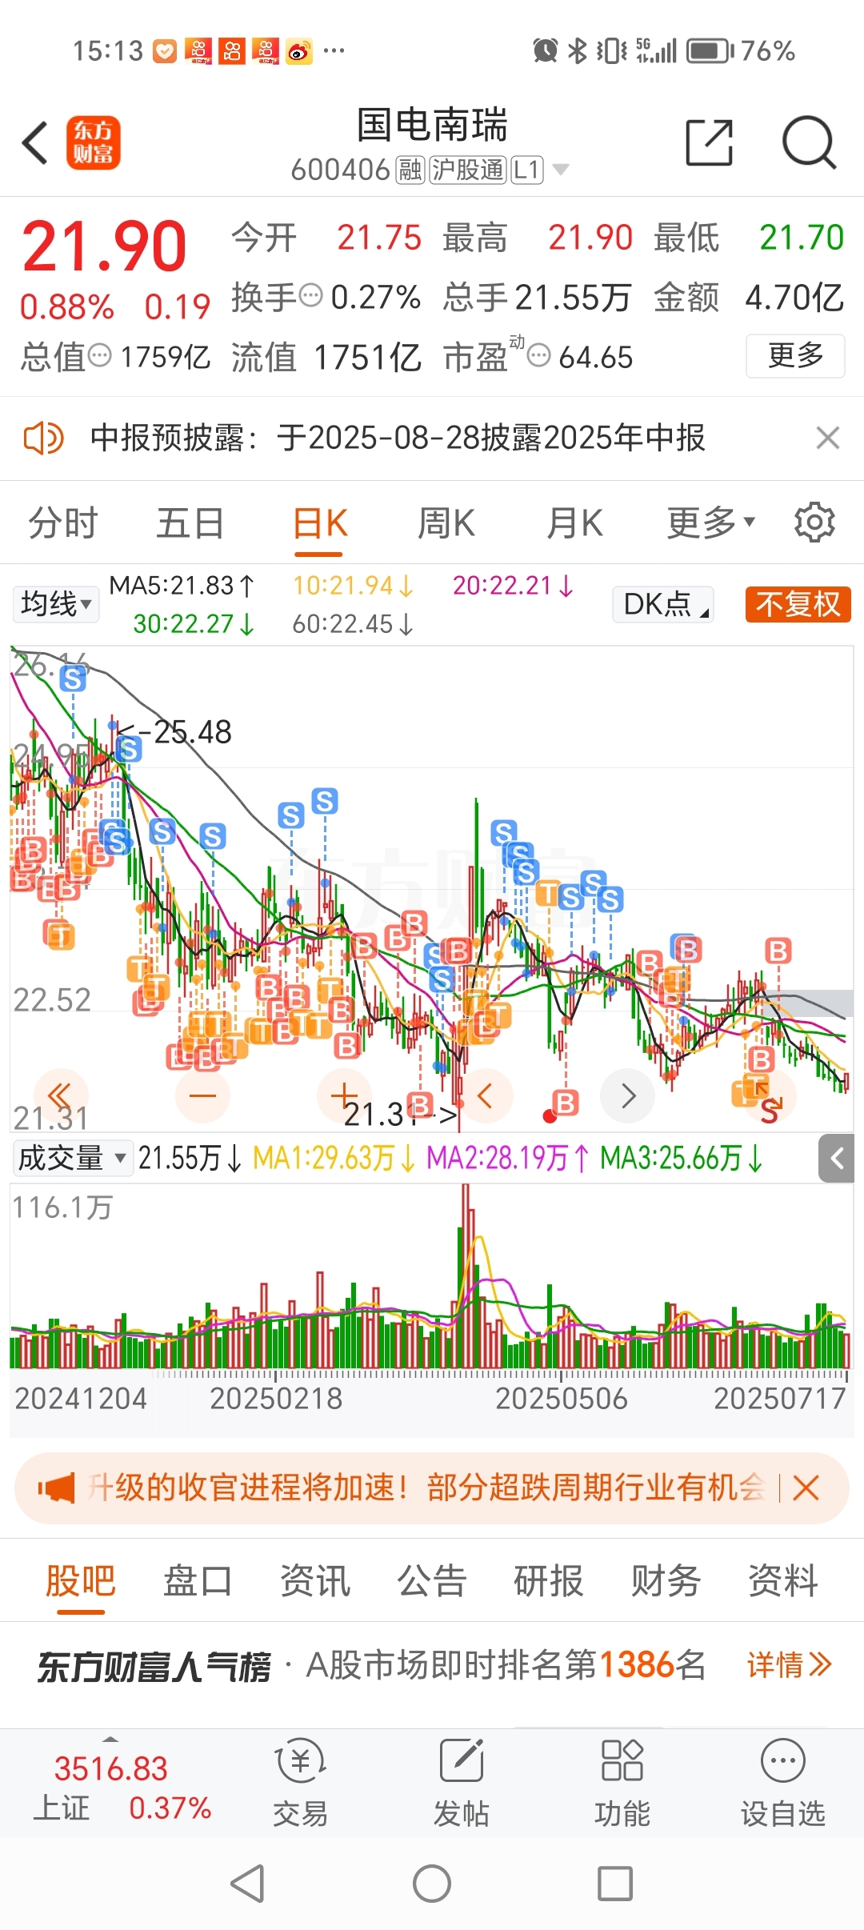
Task: Open the share icon in the header
Action: (x=709, y=143)
